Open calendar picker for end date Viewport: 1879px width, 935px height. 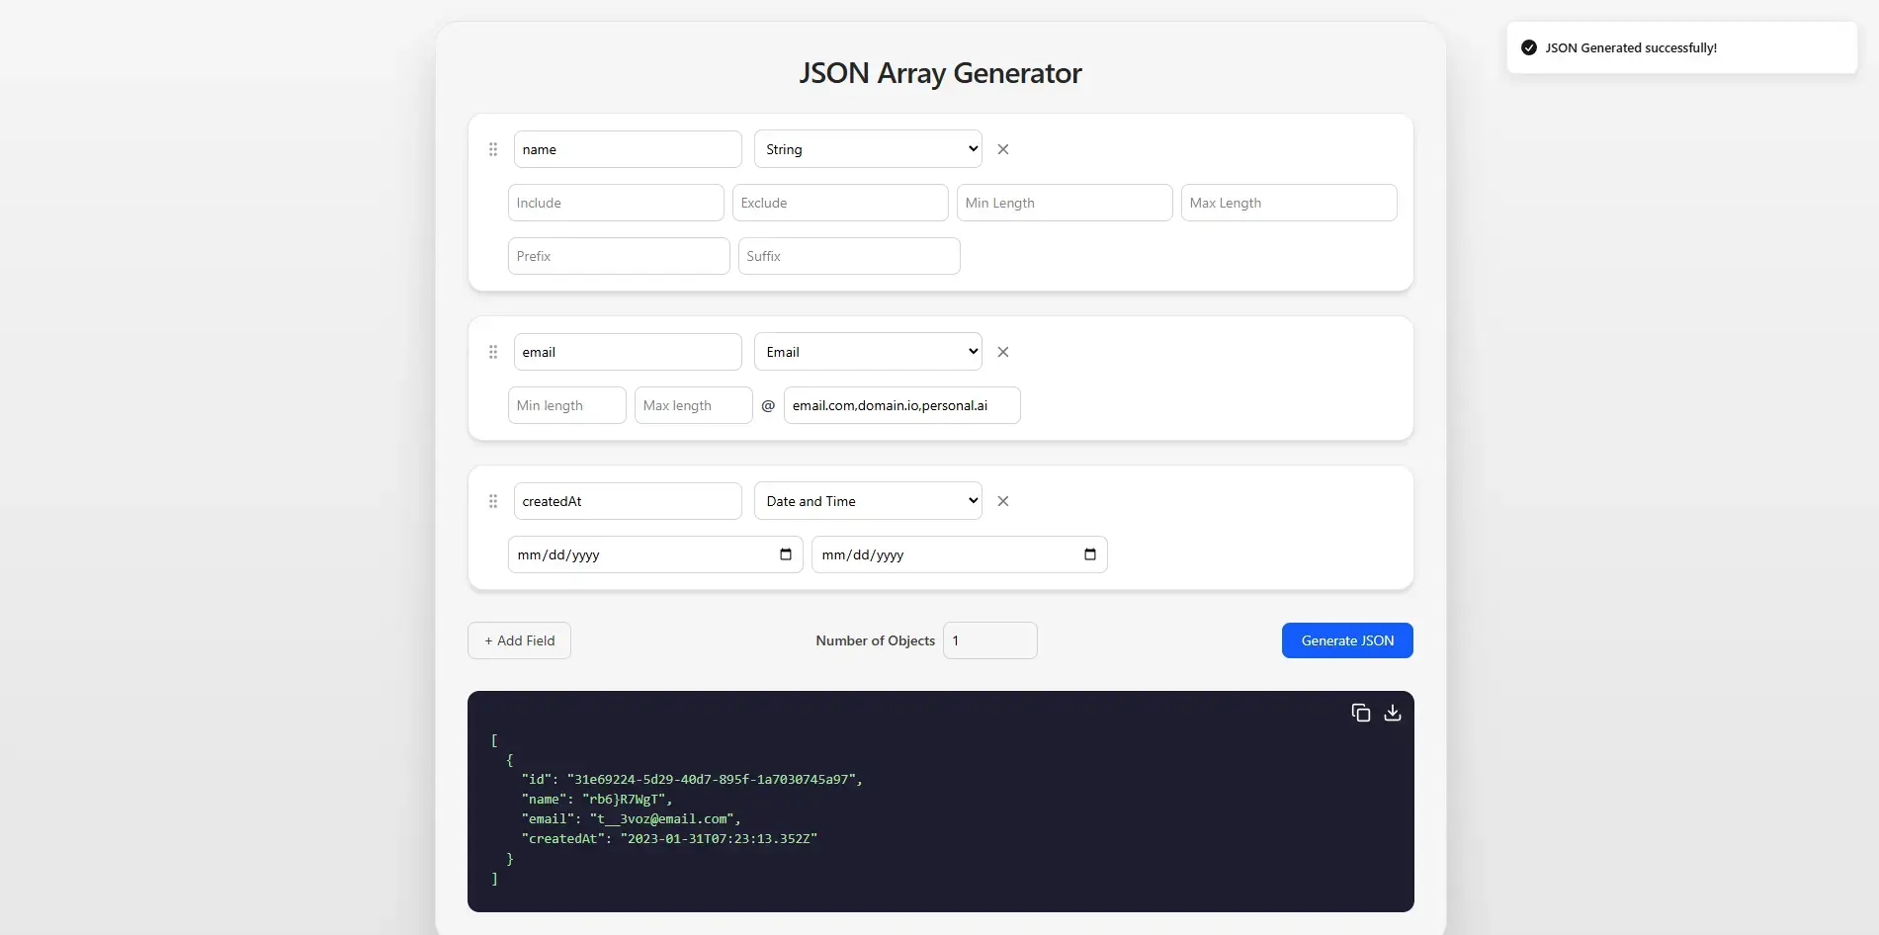tap(1090, 554)
